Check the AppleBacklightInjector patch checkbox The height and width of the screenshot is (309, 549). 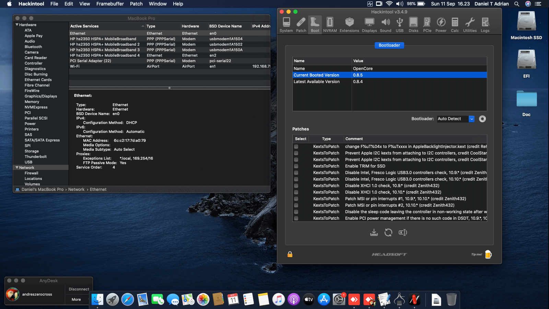coord(296,147)
